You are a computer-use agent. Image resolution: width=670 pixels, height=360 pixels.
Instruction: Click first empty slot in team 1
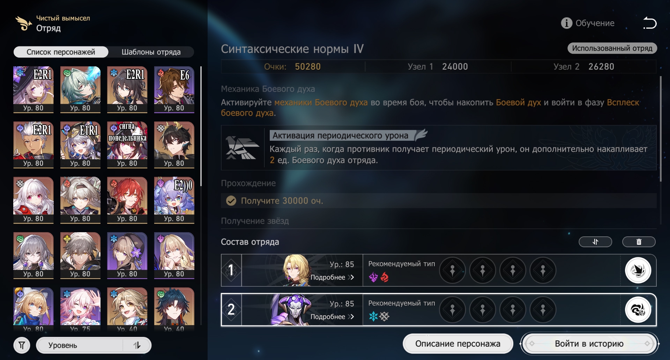(x=452, y=270)
